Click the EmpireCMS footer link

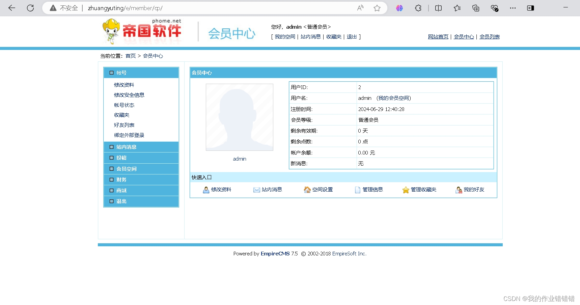275,254
